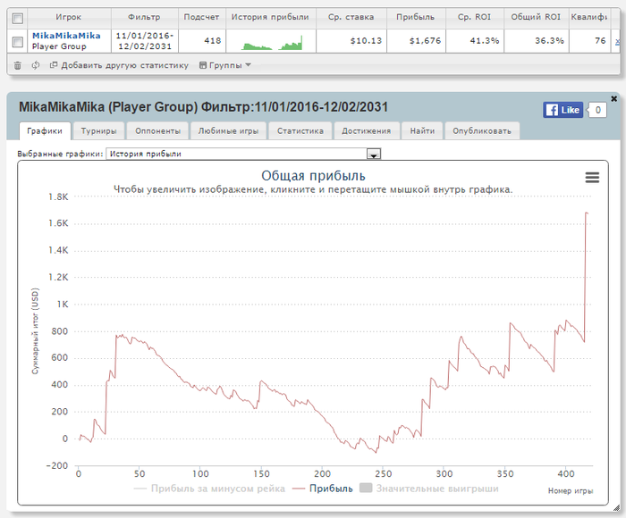The height and width of the screenshot is (518, 626).
Task: Toggle Значительные выигрыши legend swatch
Action: (x=366, y=489)
